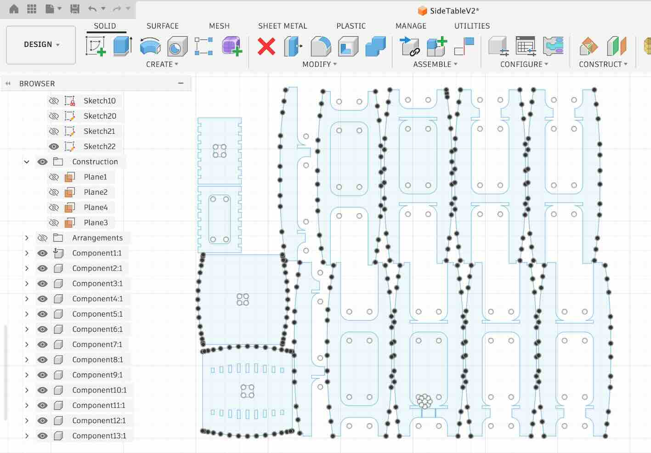Switch to the UTILITIES tab

(x=472, y=26)
